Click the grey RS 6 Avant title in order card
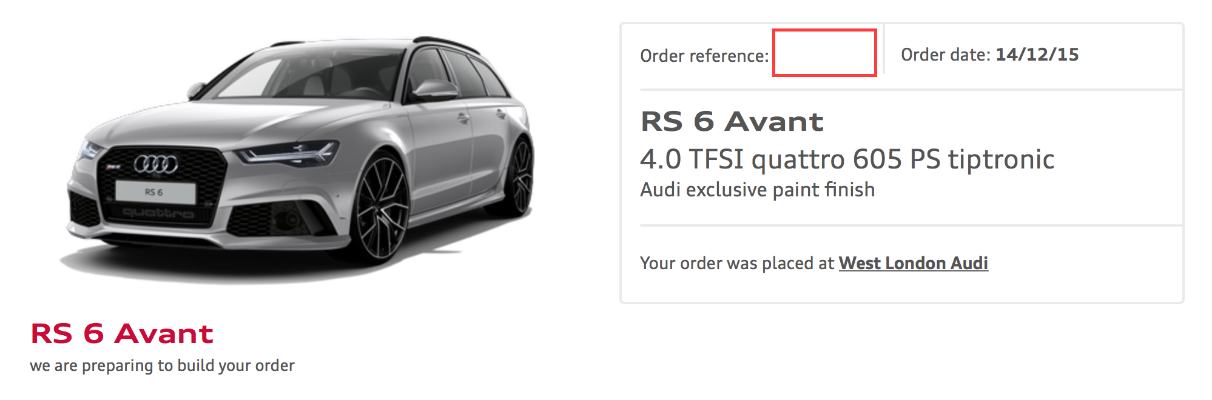Screen dimensions: 1212x400 732,121
